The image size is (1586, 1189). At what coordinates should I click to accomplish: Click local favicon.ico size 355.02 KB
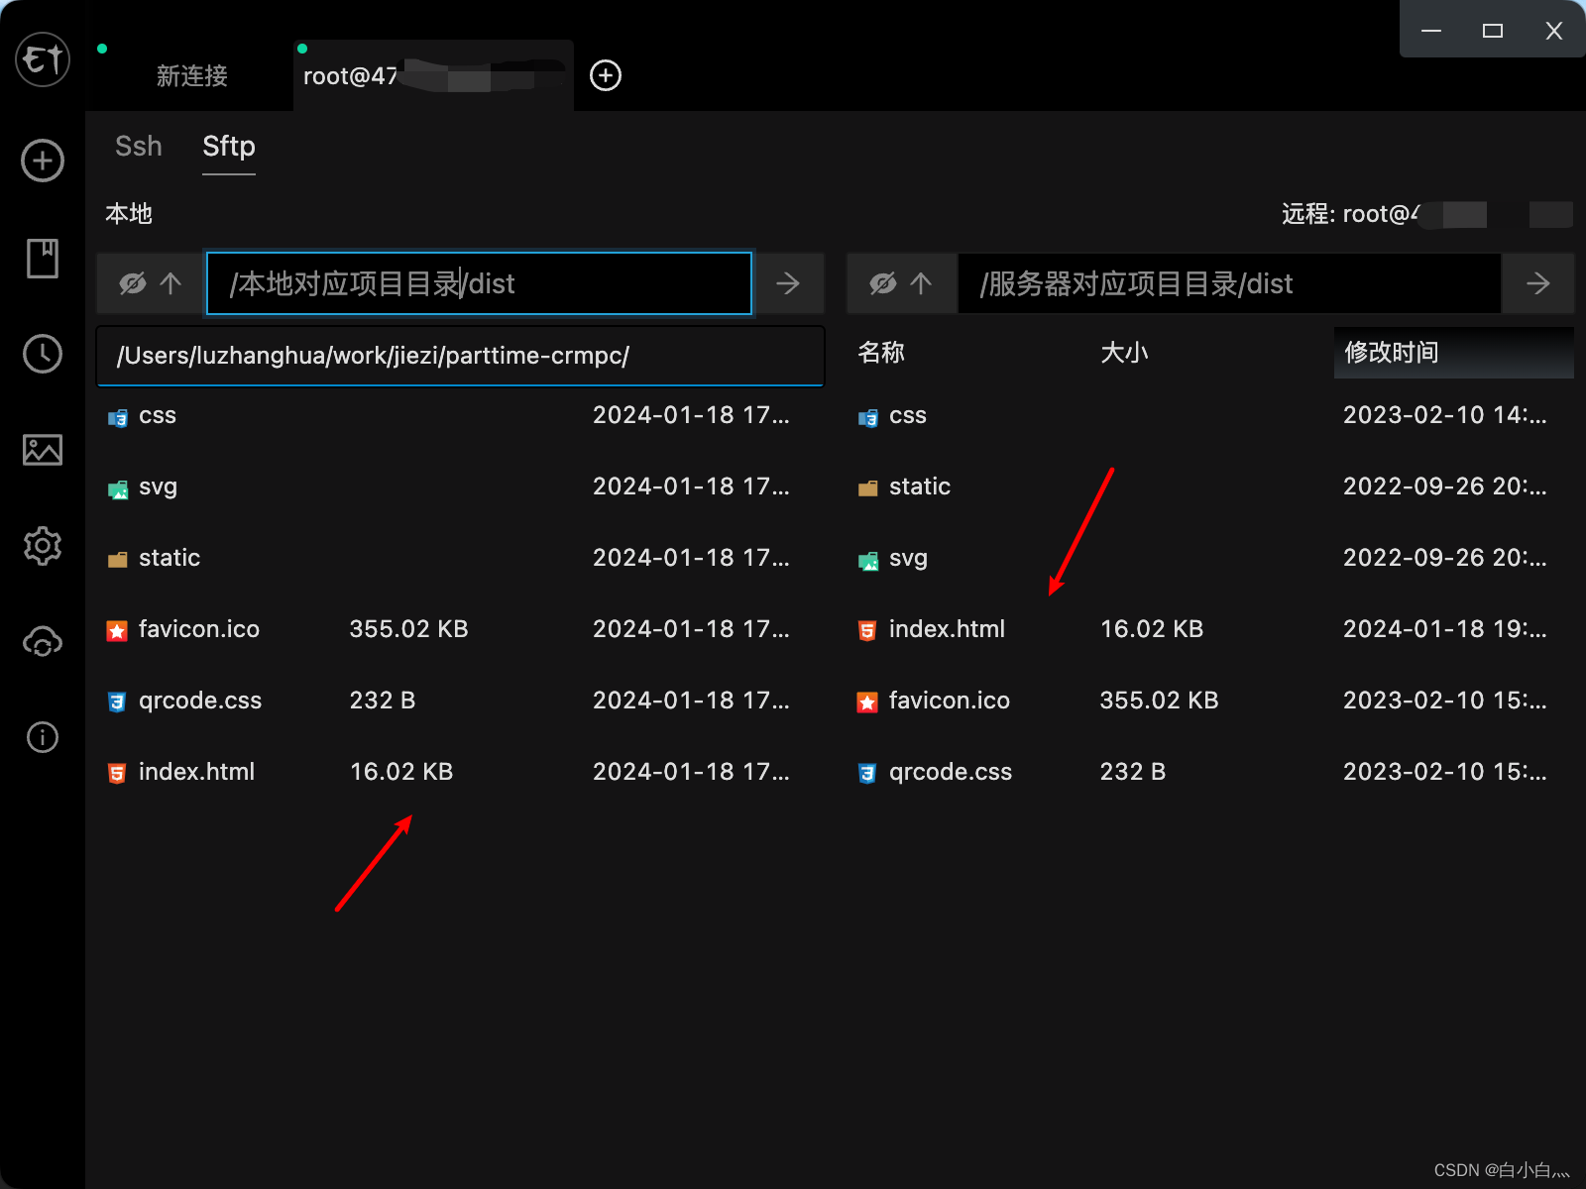pyautogui.click(x=408, y=629)
